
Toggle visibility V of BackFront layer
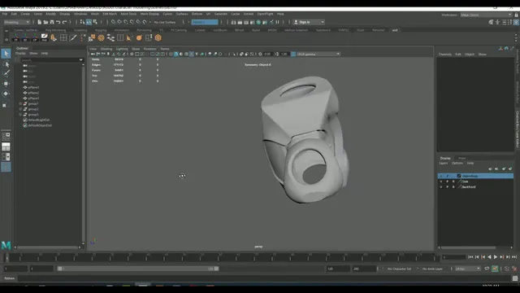tap(440, 186)
